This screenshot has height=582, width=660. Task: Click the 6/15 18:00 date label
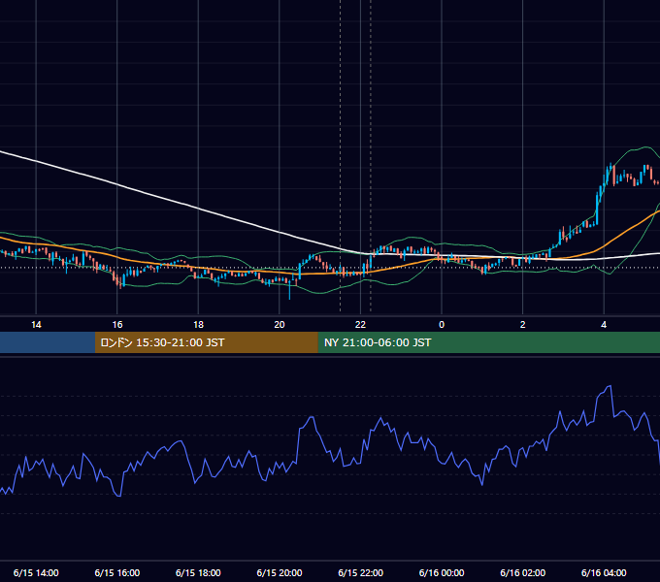pos(198,572)
